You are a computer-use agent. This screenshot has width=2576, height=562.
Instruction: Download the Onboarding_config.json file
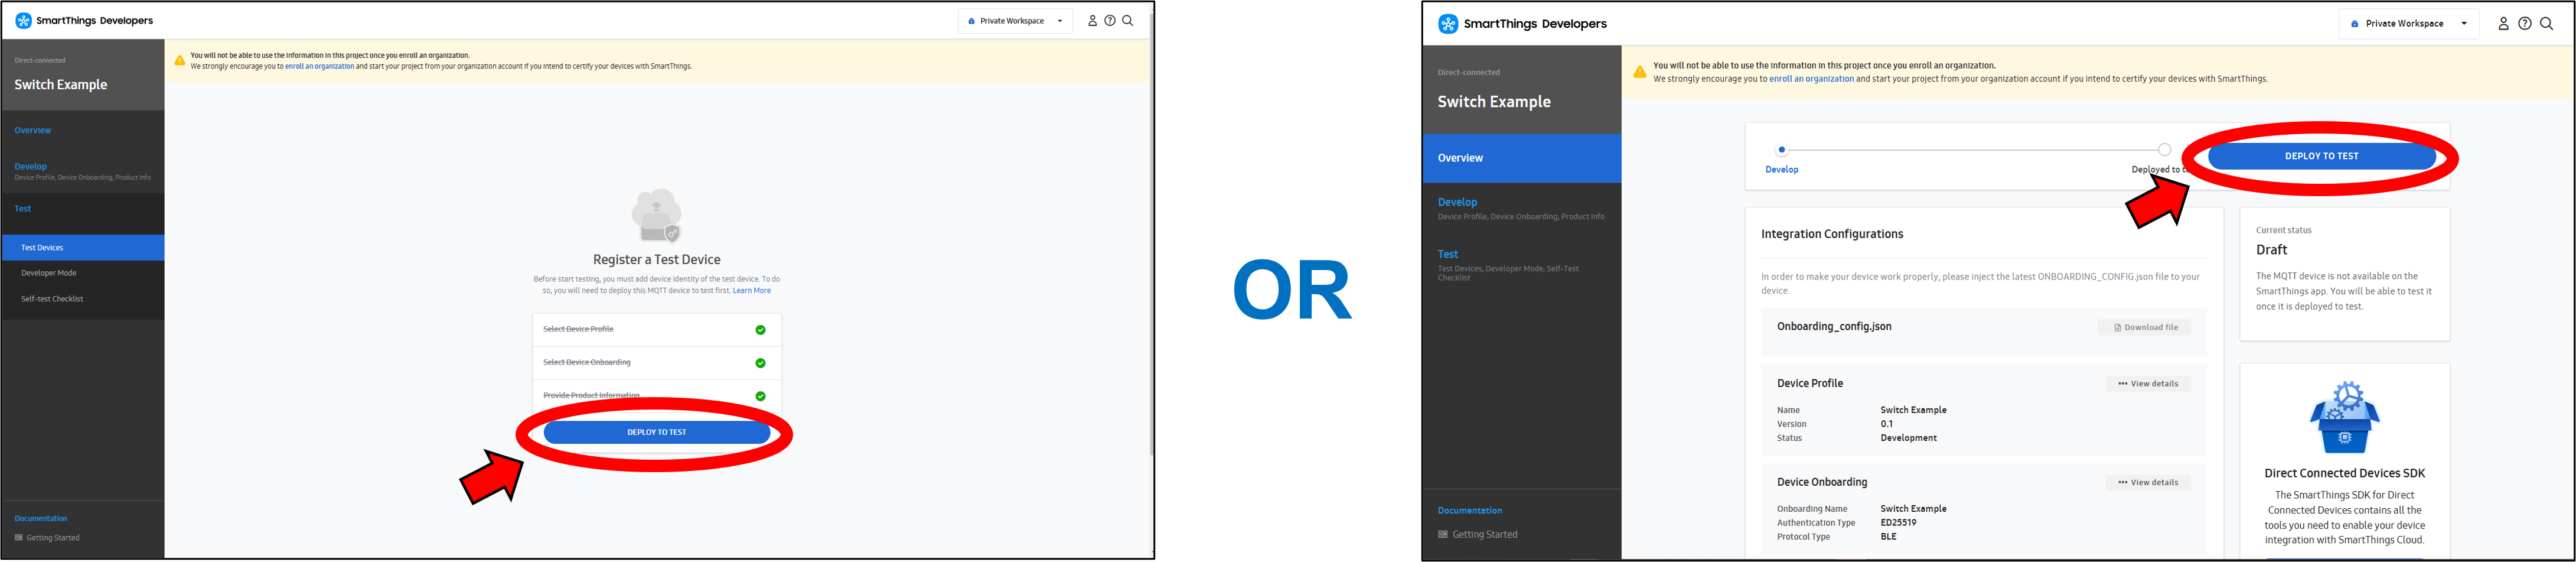pos(2145,328)
